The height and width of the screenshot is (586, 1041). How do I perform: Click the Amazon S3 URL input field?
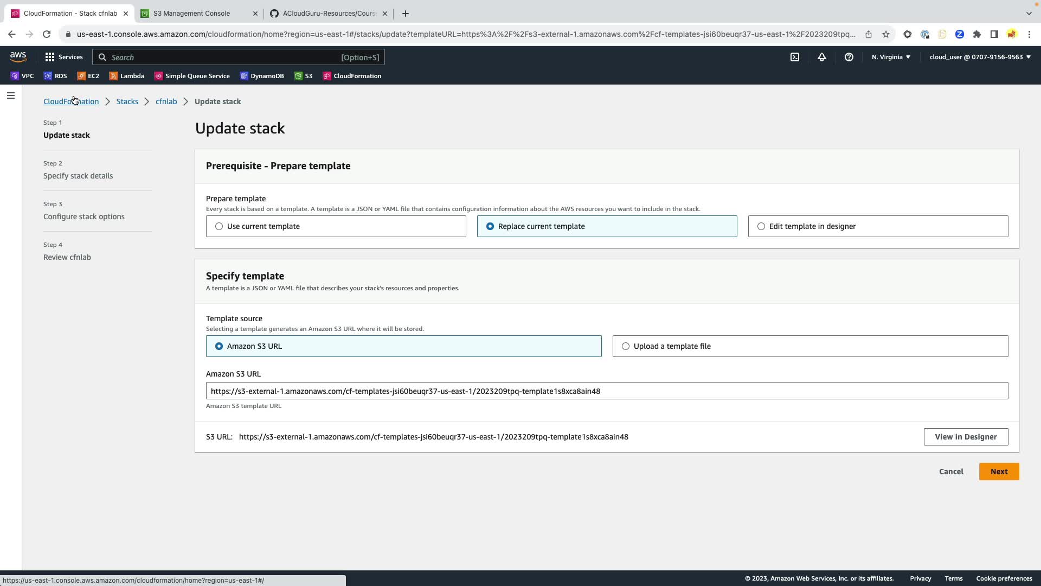[x=606, y=391]
